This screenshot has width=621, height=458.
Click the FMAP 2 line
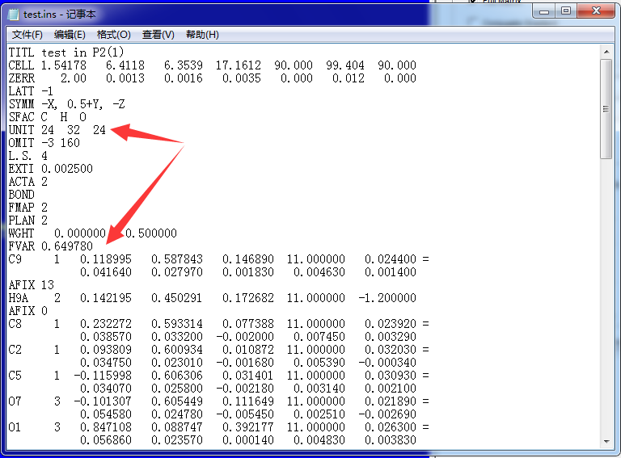(x=27, y=208)
